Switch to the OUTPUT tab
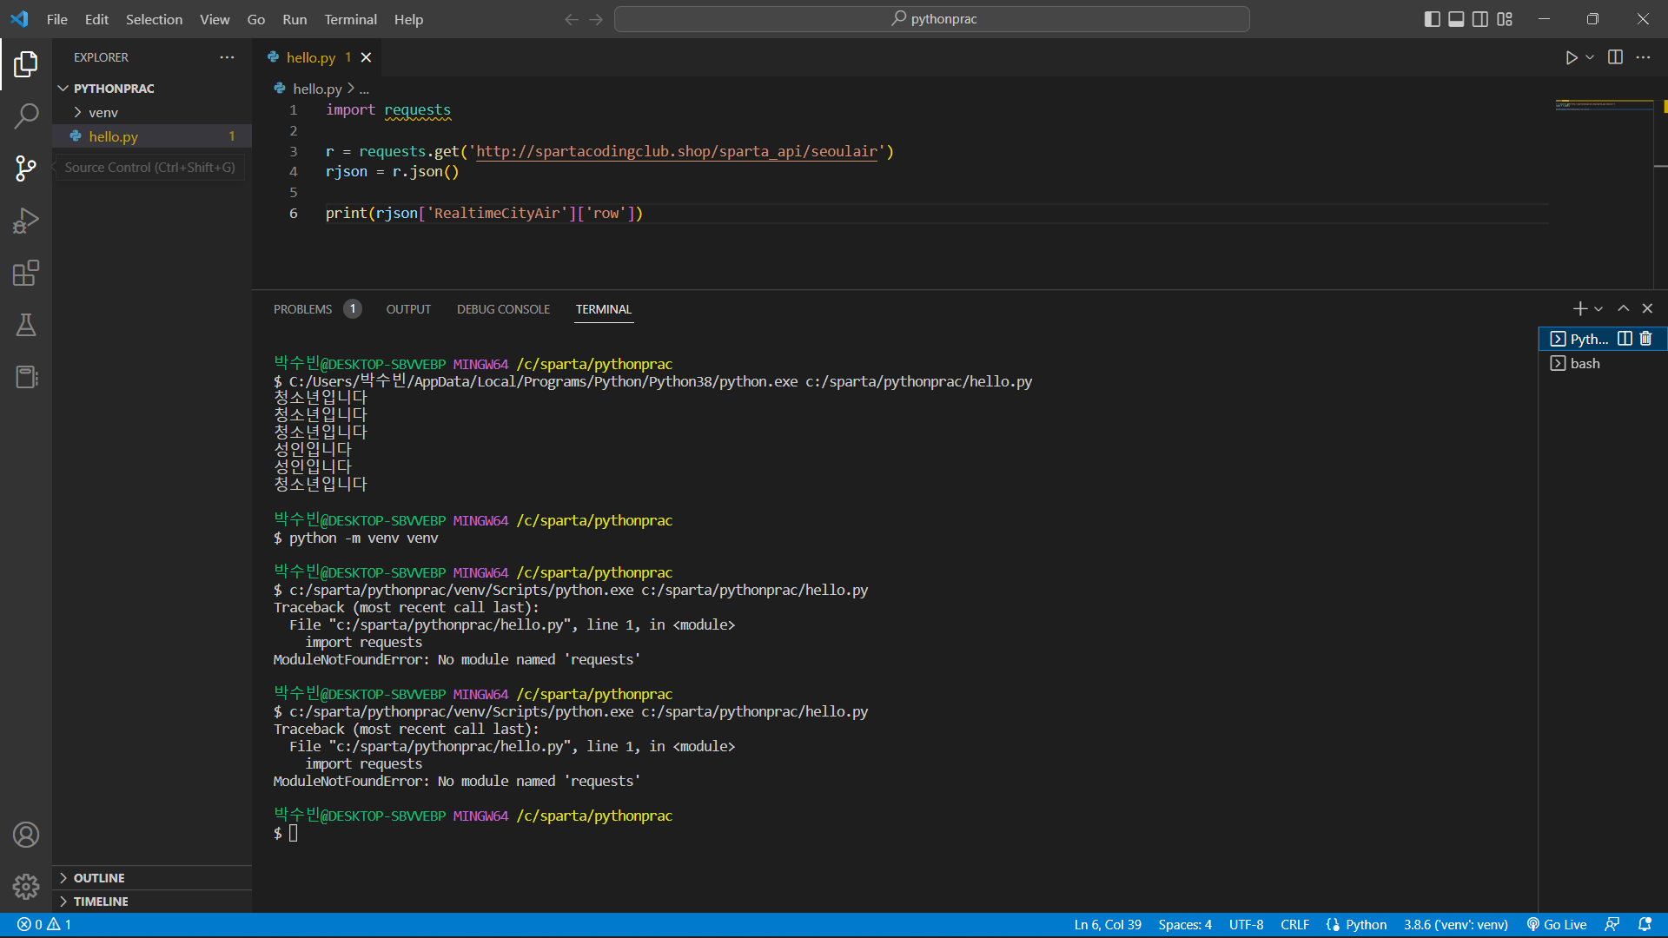The width and height of the screenshot is (1668, 938). click(408, 309)
